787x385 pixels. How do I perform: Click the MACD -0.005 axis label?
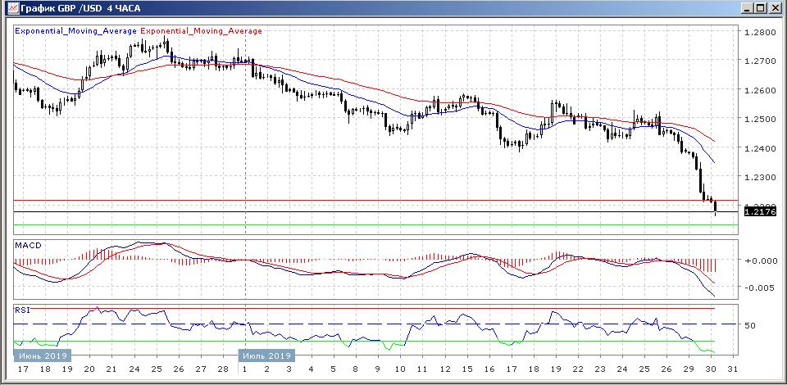[x=760, y=288]
